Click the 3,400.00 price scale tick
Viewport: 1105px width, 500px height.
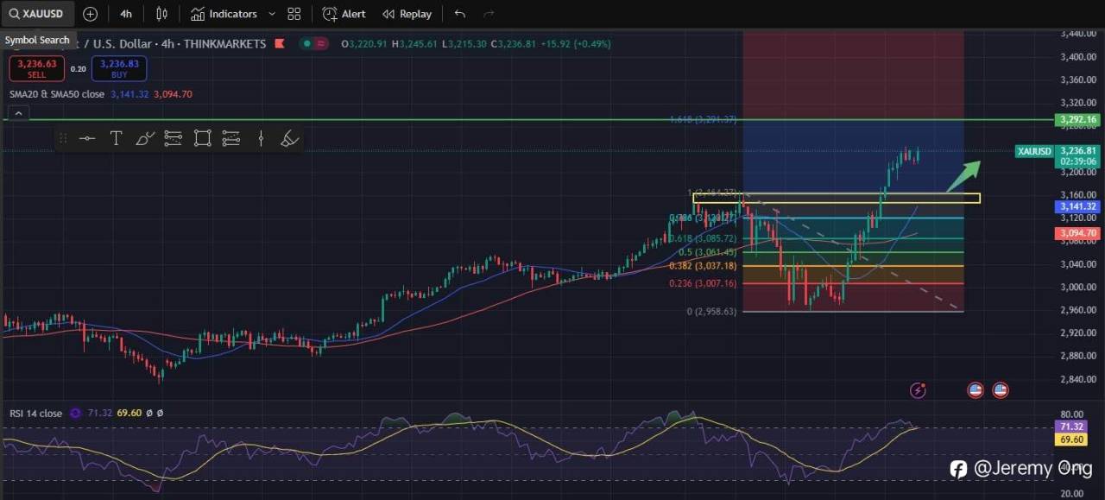1077,57
